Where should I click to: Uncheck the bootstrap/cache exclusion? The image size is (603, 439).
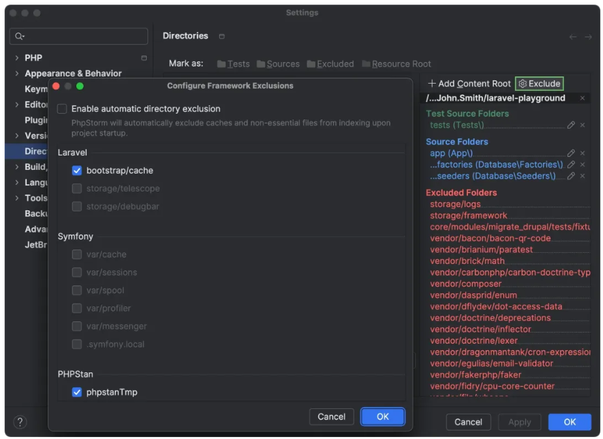[77, 171]
